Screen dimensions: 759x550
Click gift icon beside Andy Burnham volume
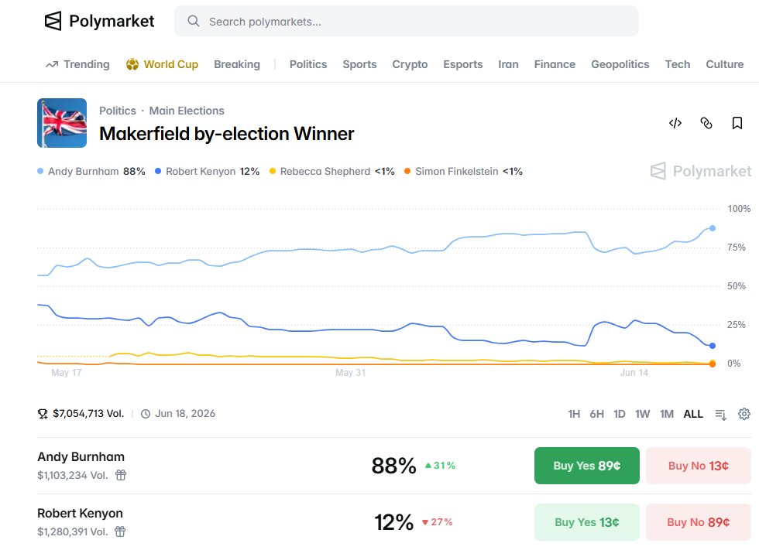click(x=121, y=475)
